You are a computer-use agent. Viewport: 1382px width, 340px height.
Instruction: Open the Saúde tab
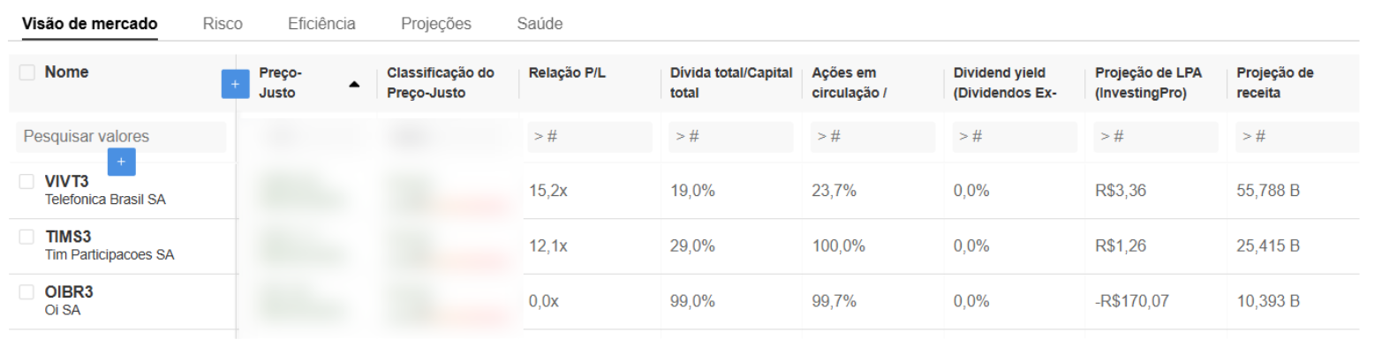pos(540,24)
